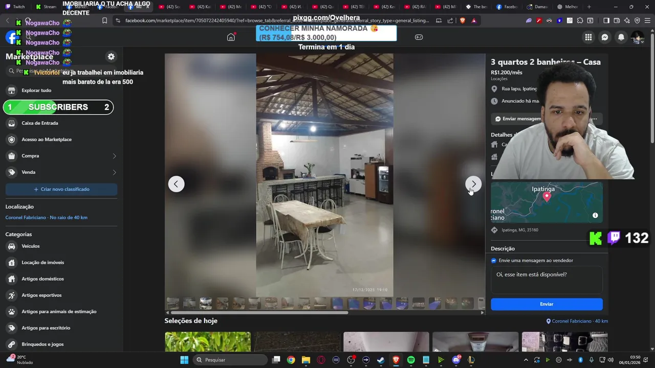Click 'Enviar mensagem' button
Image resolution: width=655 pixels, height=368 pixels.
point(517,119)
